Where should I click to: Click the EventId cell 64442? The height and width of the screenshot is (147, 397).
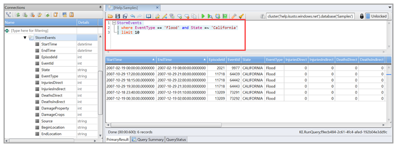(233, 80)
